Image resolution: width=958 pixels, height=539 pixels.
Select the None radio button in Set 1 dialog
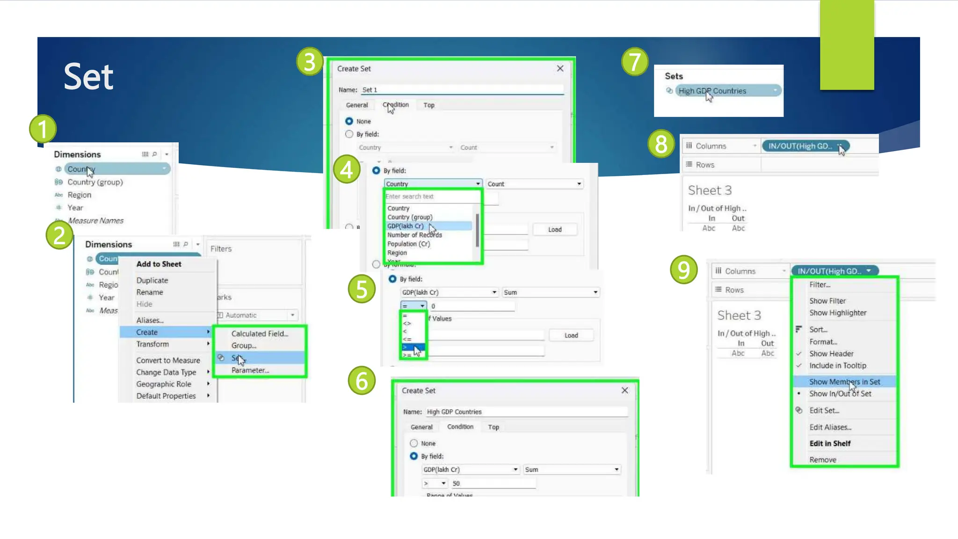click(x=349, y=121)
